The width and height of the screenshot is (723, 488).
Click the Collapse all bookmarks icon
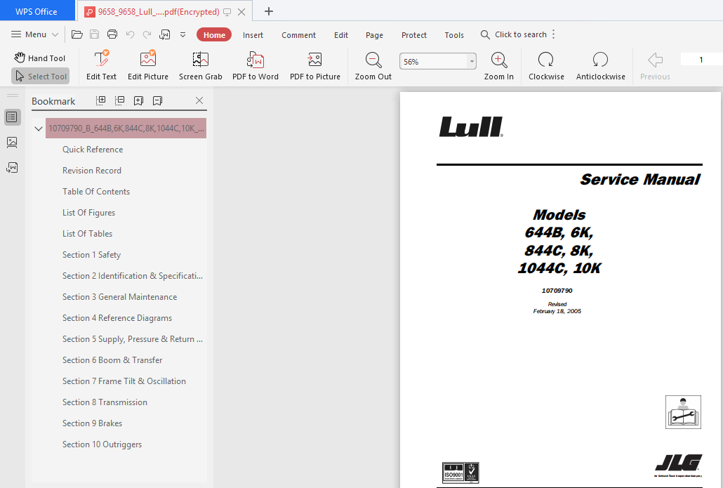[119, 100]
